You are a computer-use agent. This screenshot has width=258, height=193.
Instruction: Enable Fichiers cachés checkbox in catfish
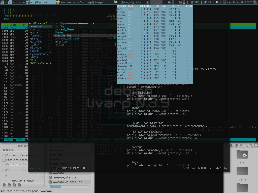click(x=4, y=160)
